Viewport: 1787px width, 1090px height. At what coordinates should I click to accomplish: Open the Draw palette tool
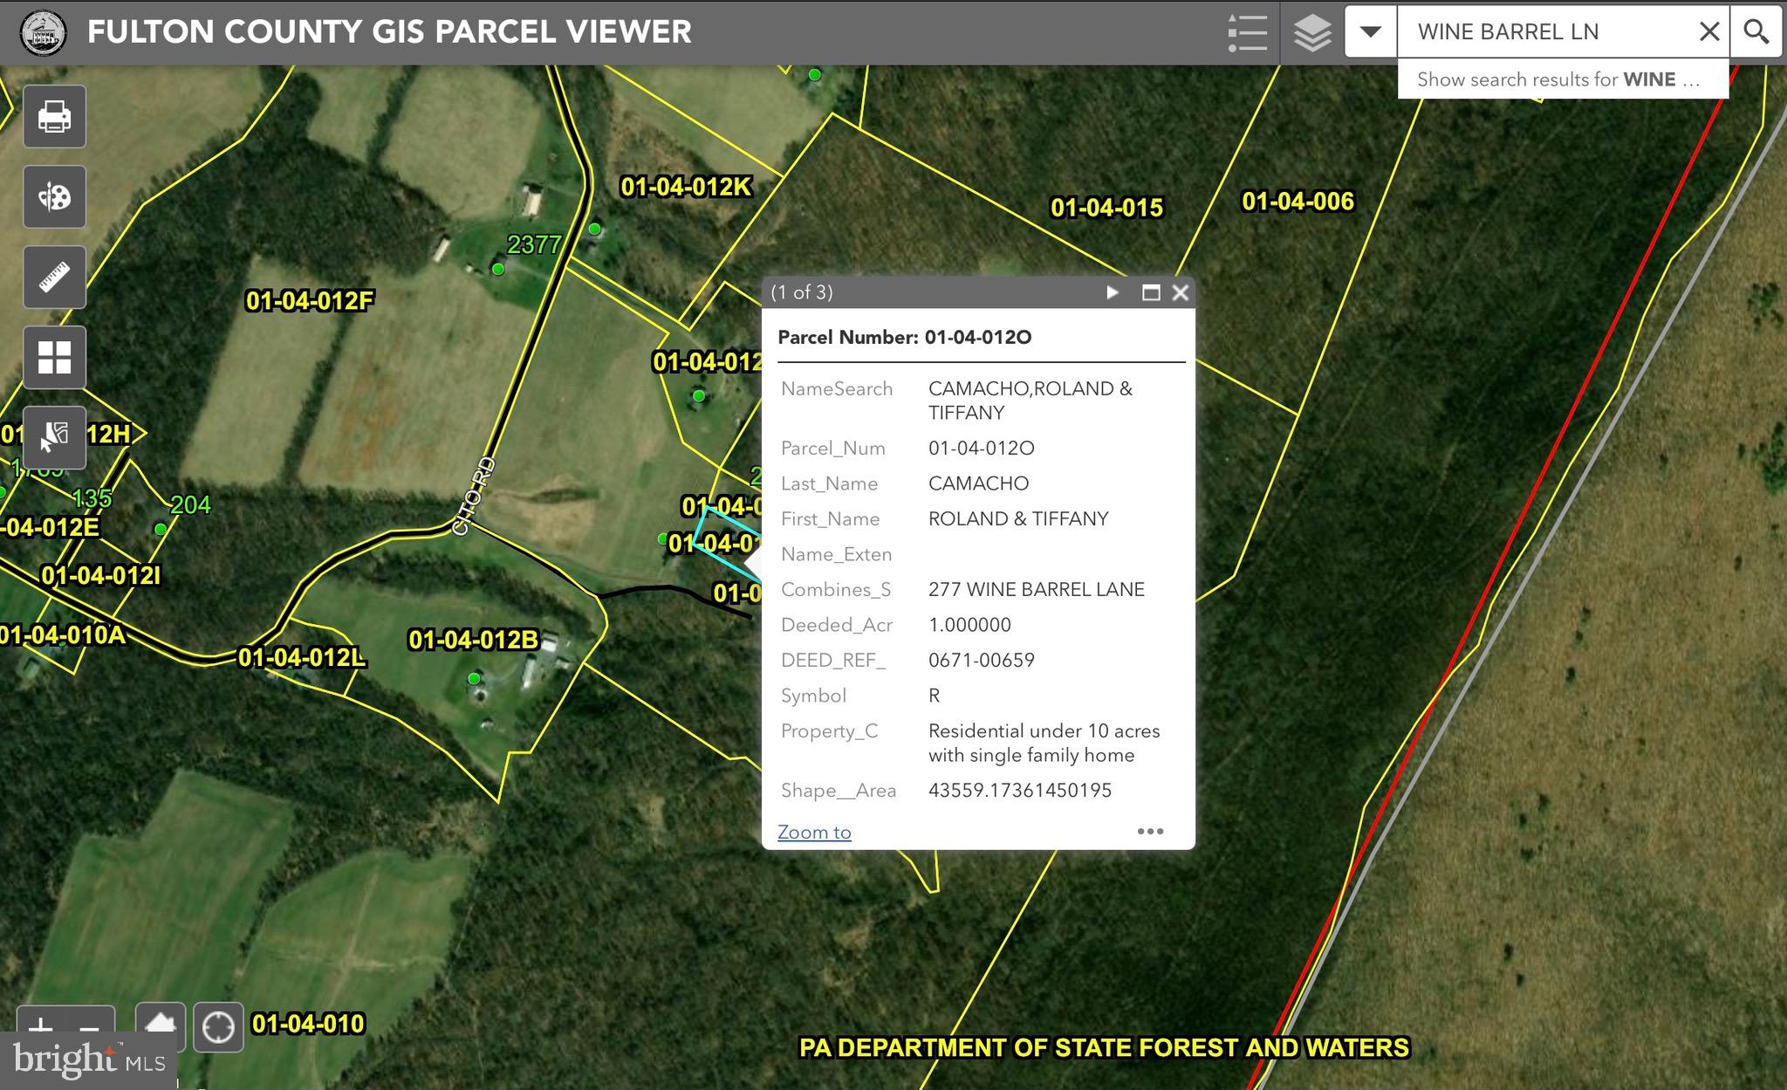(x=54, y=196)
